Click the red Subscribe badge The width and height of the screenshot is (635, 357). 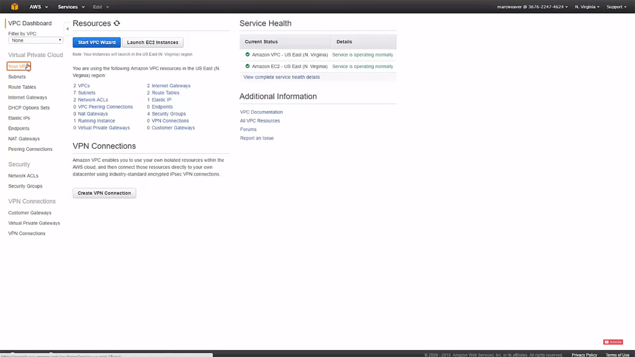613,342
